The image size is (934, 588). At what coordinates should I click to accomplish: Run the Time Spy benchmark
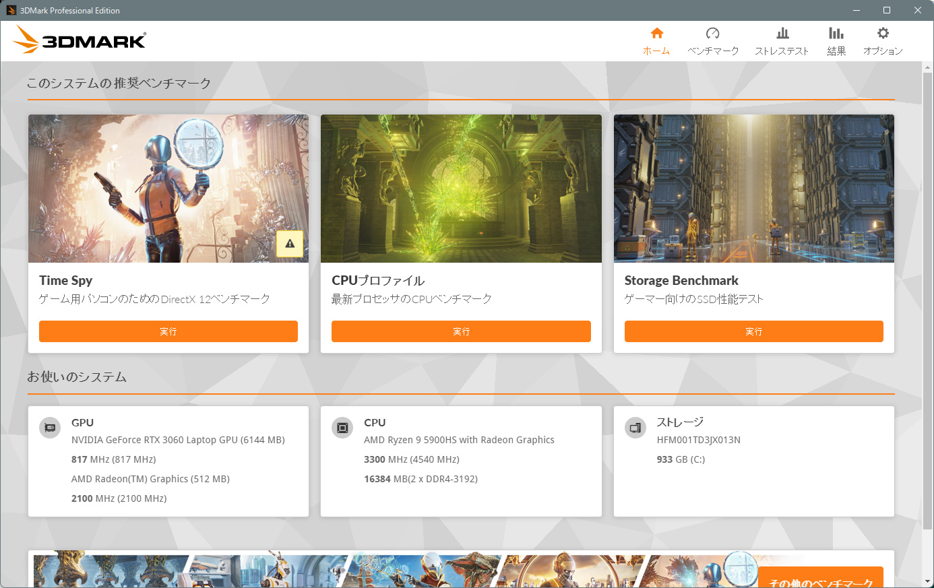tap(168, 331)
